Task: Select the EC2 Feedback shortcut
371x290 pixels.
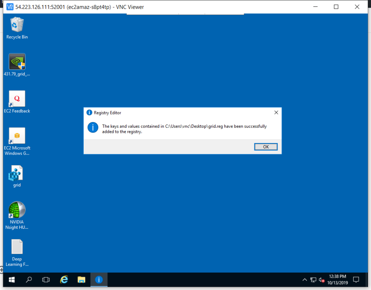Action: (x=17, y=99)
